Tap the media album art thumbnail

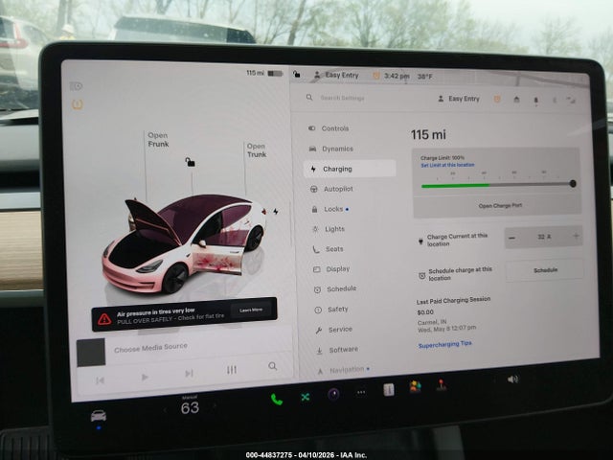91,353
